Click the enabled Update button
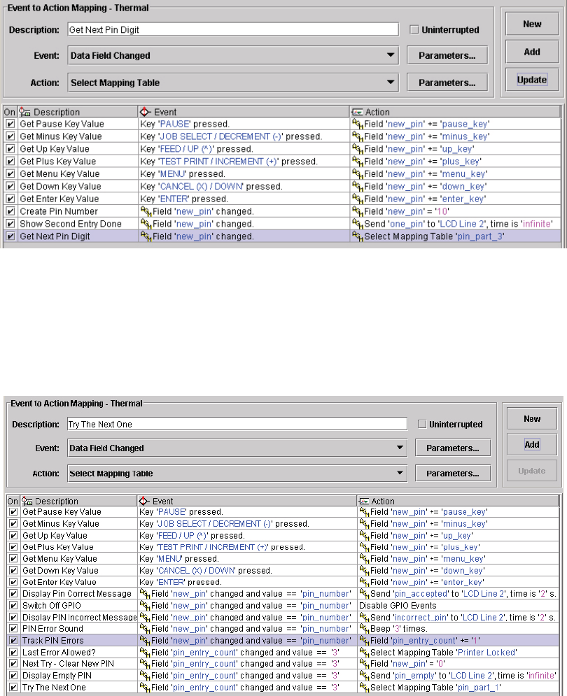This screenshot has height=696, width=567. click(x=532, y=80)
